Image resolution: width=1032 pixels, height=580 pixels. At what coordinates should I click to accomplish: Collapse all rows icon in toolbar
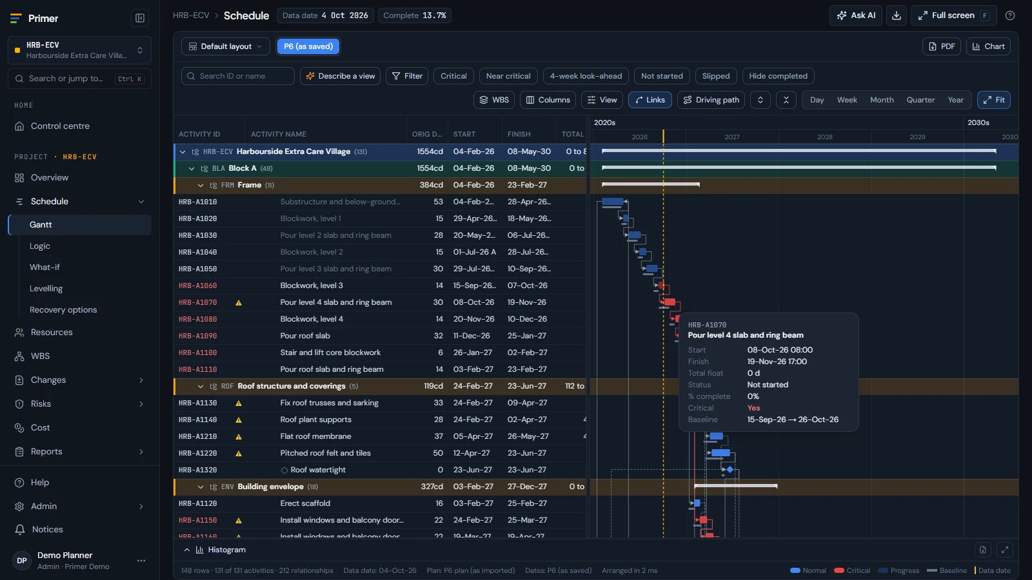[786, 100]
